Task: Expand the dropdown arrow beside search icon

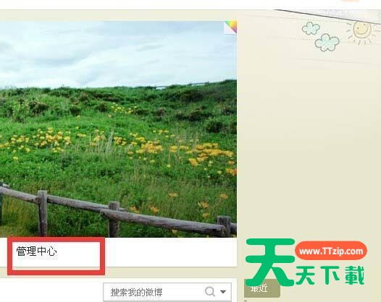Action: pyautogui.click(x=223, y=292)
